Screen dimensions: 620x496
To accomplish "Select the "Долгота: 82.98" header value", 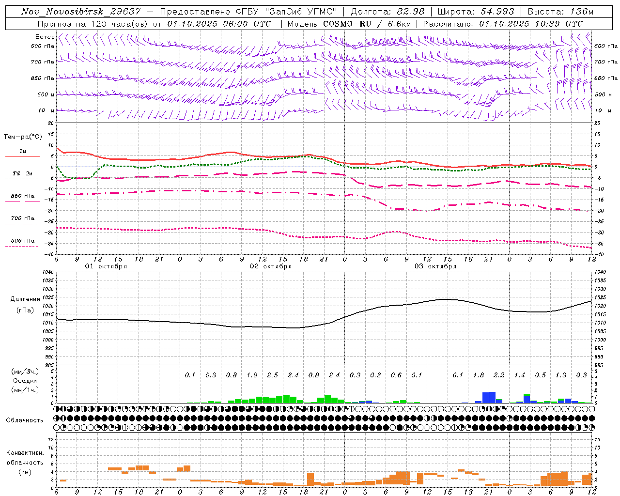I will pos(388,12).
